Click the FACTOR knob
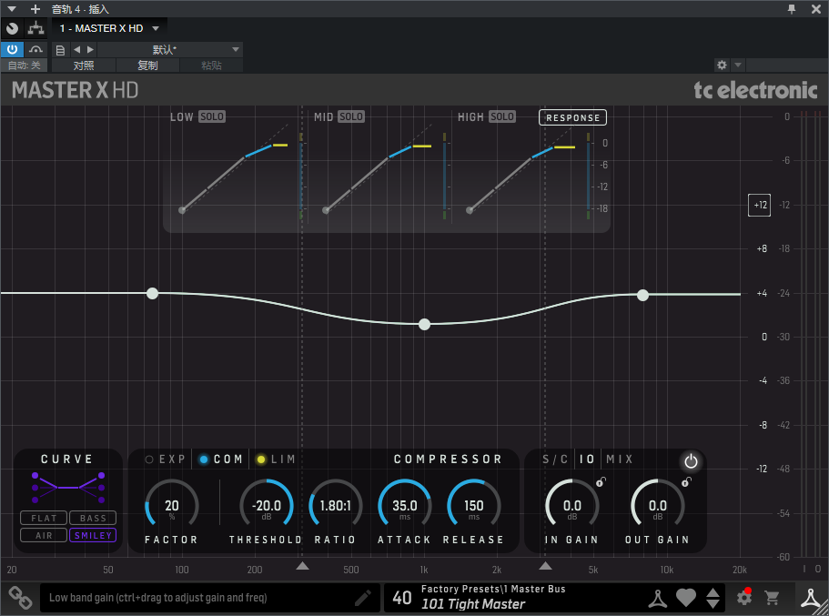This screenshot has height=616, width=829. click(172, 505)
